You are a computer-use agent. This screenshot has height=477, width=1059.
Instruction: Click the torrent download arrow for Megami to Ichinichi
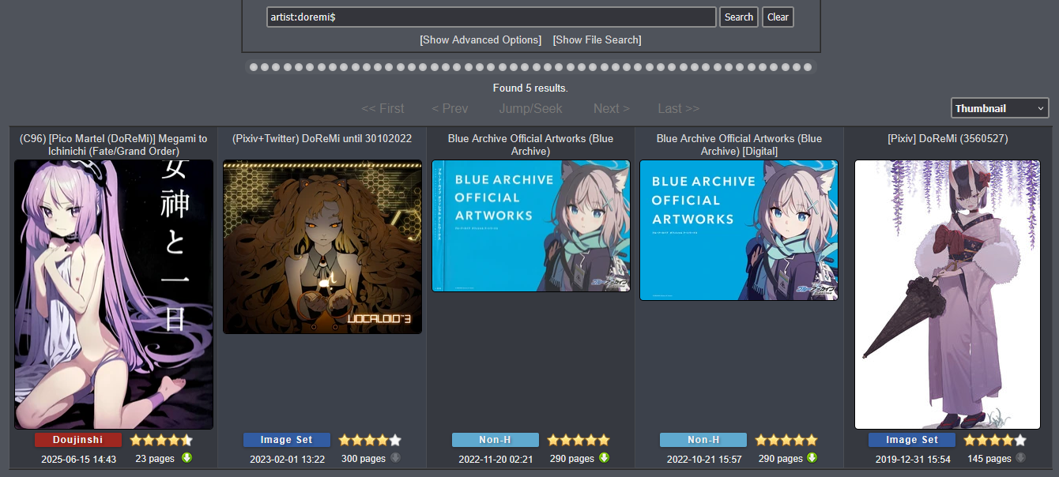pyautogui.click(x=187, y=457)
